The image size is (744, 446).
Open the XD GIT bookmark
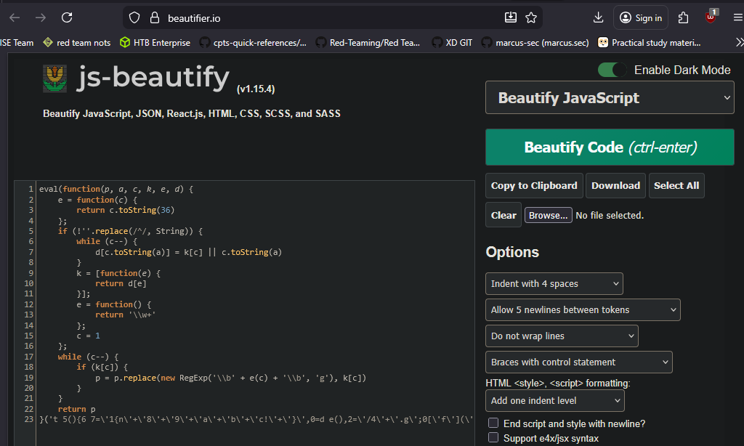click(x=452, y=43)
